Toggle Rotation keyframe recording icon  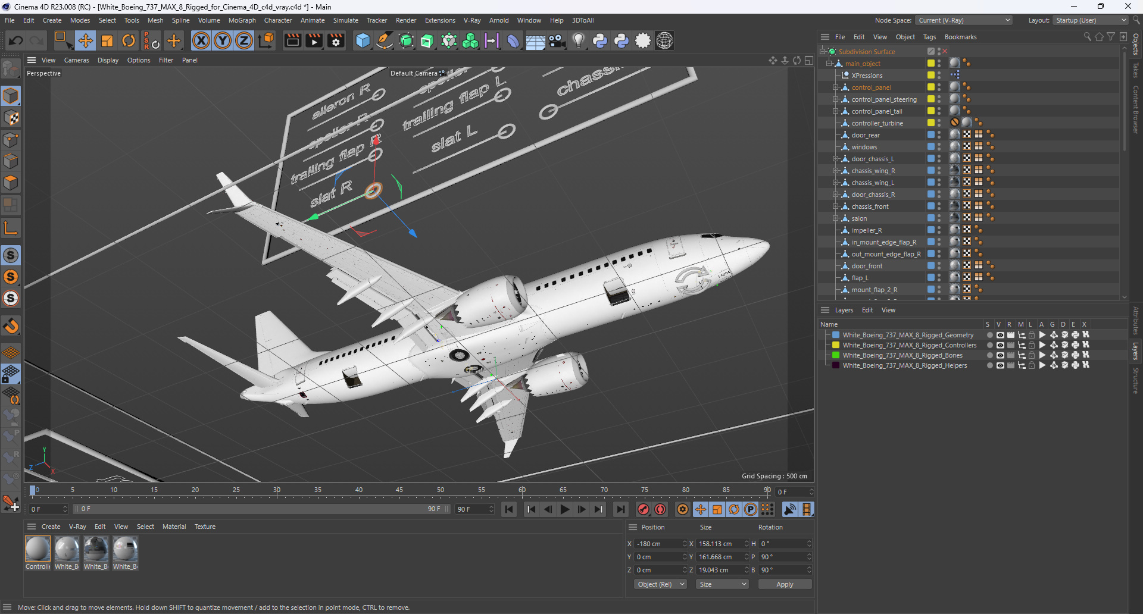(734, 509)
